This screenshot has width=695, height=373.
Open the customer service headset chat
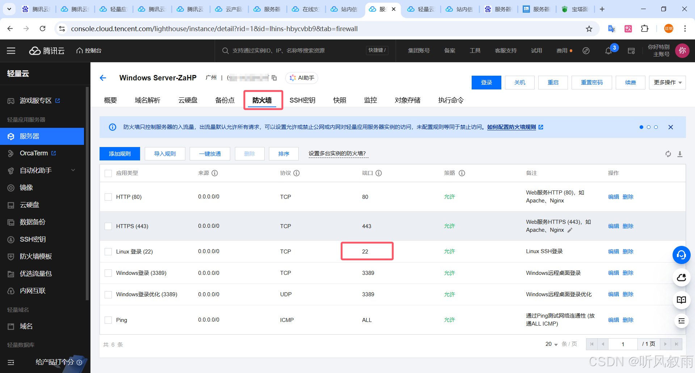[682, 255]
